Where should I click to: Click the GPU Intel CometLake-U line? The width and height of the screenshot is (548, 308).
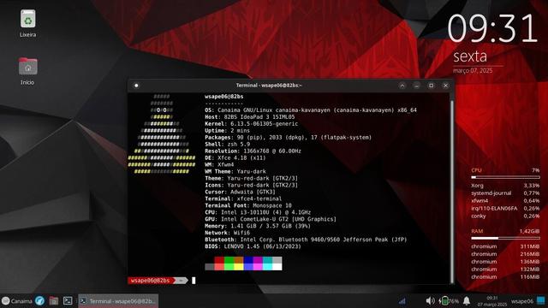point(271,219)
